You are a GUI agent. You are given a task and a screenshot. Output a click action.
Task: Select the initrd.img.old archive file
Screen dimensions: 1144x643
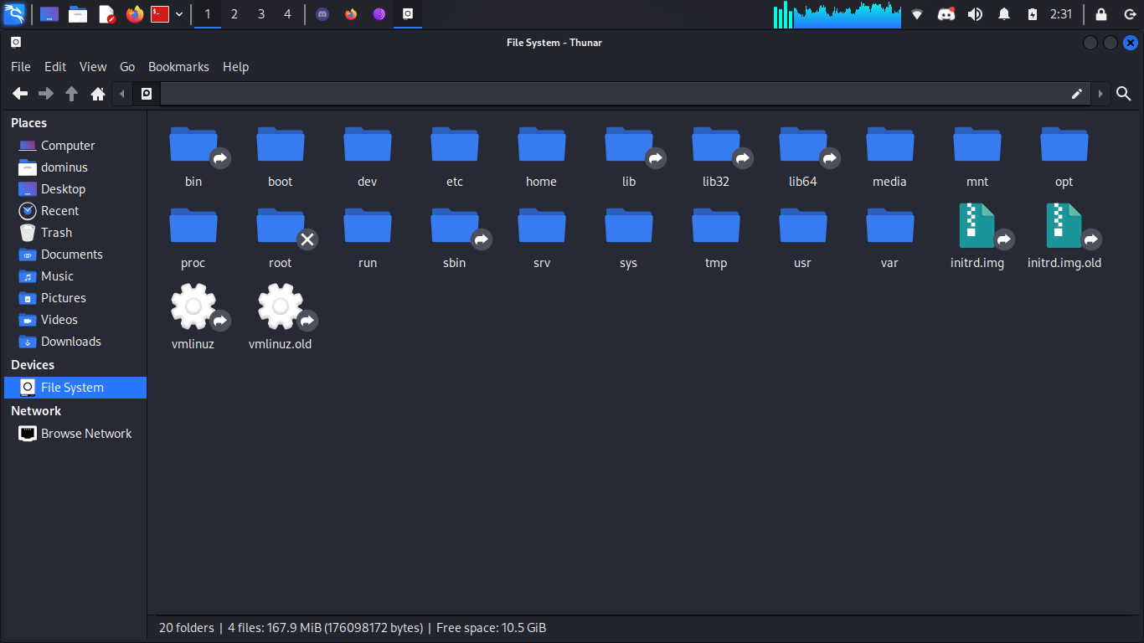click(x=1064, y=226)
